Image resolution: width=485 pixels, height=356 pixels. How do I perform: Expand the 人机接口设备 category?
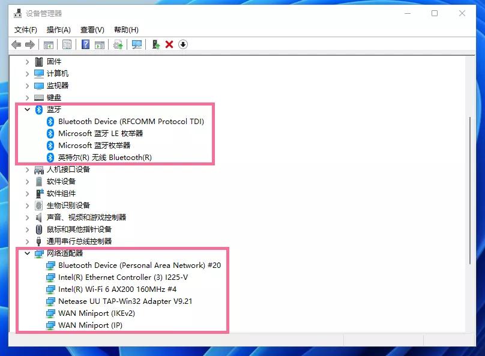point(27,170)
